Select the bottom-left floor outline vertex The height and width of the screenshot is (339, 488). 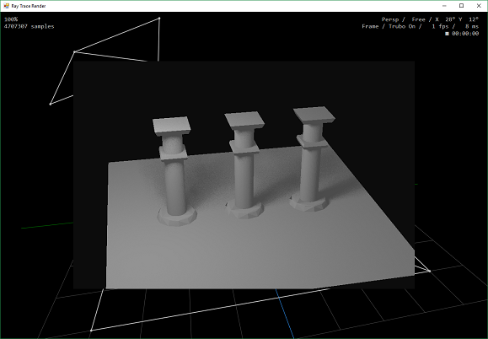pos(91,331)
